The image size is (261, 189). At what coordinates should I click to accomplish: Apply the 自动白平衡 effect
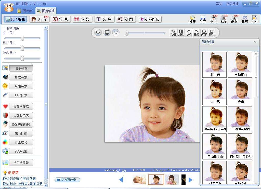tap(214, 146)
